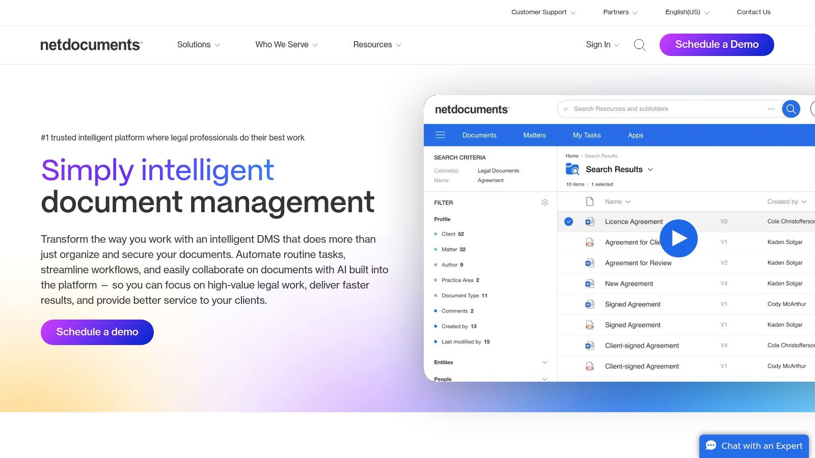
Task: Click the PDF icon for Agreement for Client
Action: [x=590, y=242]
